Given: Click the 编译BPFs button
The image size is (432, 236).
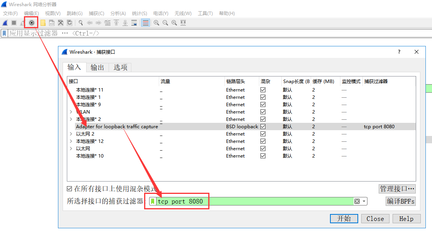Looking at the screenshot, I should [x=400, y=201].
